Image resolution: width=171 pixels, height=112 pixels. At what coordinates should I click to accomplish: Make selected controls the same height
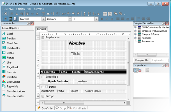point(53,14)
